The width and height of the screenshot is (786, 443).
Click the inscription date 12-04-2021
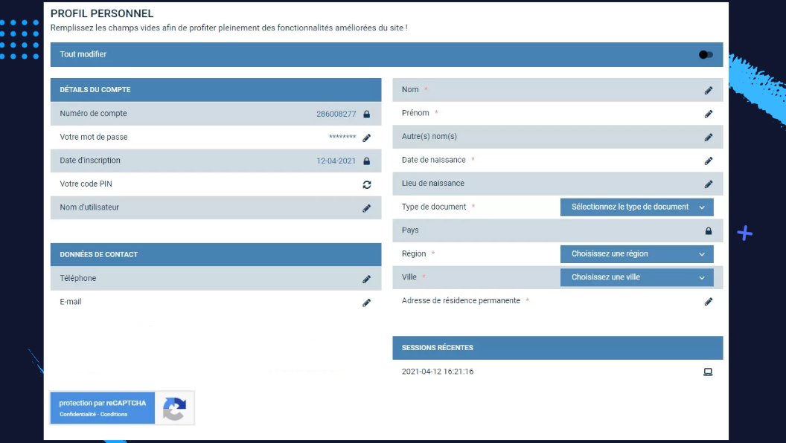pos(336,161)
